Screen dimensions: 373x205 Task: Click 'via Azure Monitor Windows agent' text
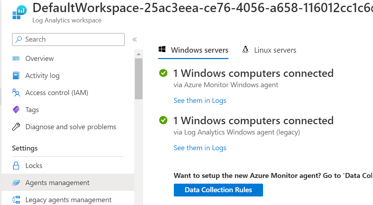(x=226, y=85)
